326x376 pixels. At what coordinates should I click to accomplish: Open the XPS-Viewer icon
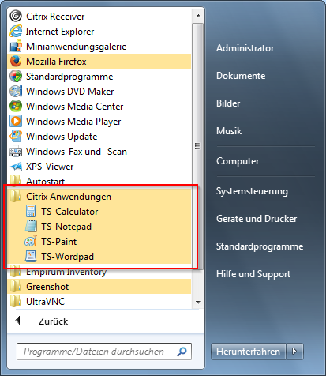[16, 167]
